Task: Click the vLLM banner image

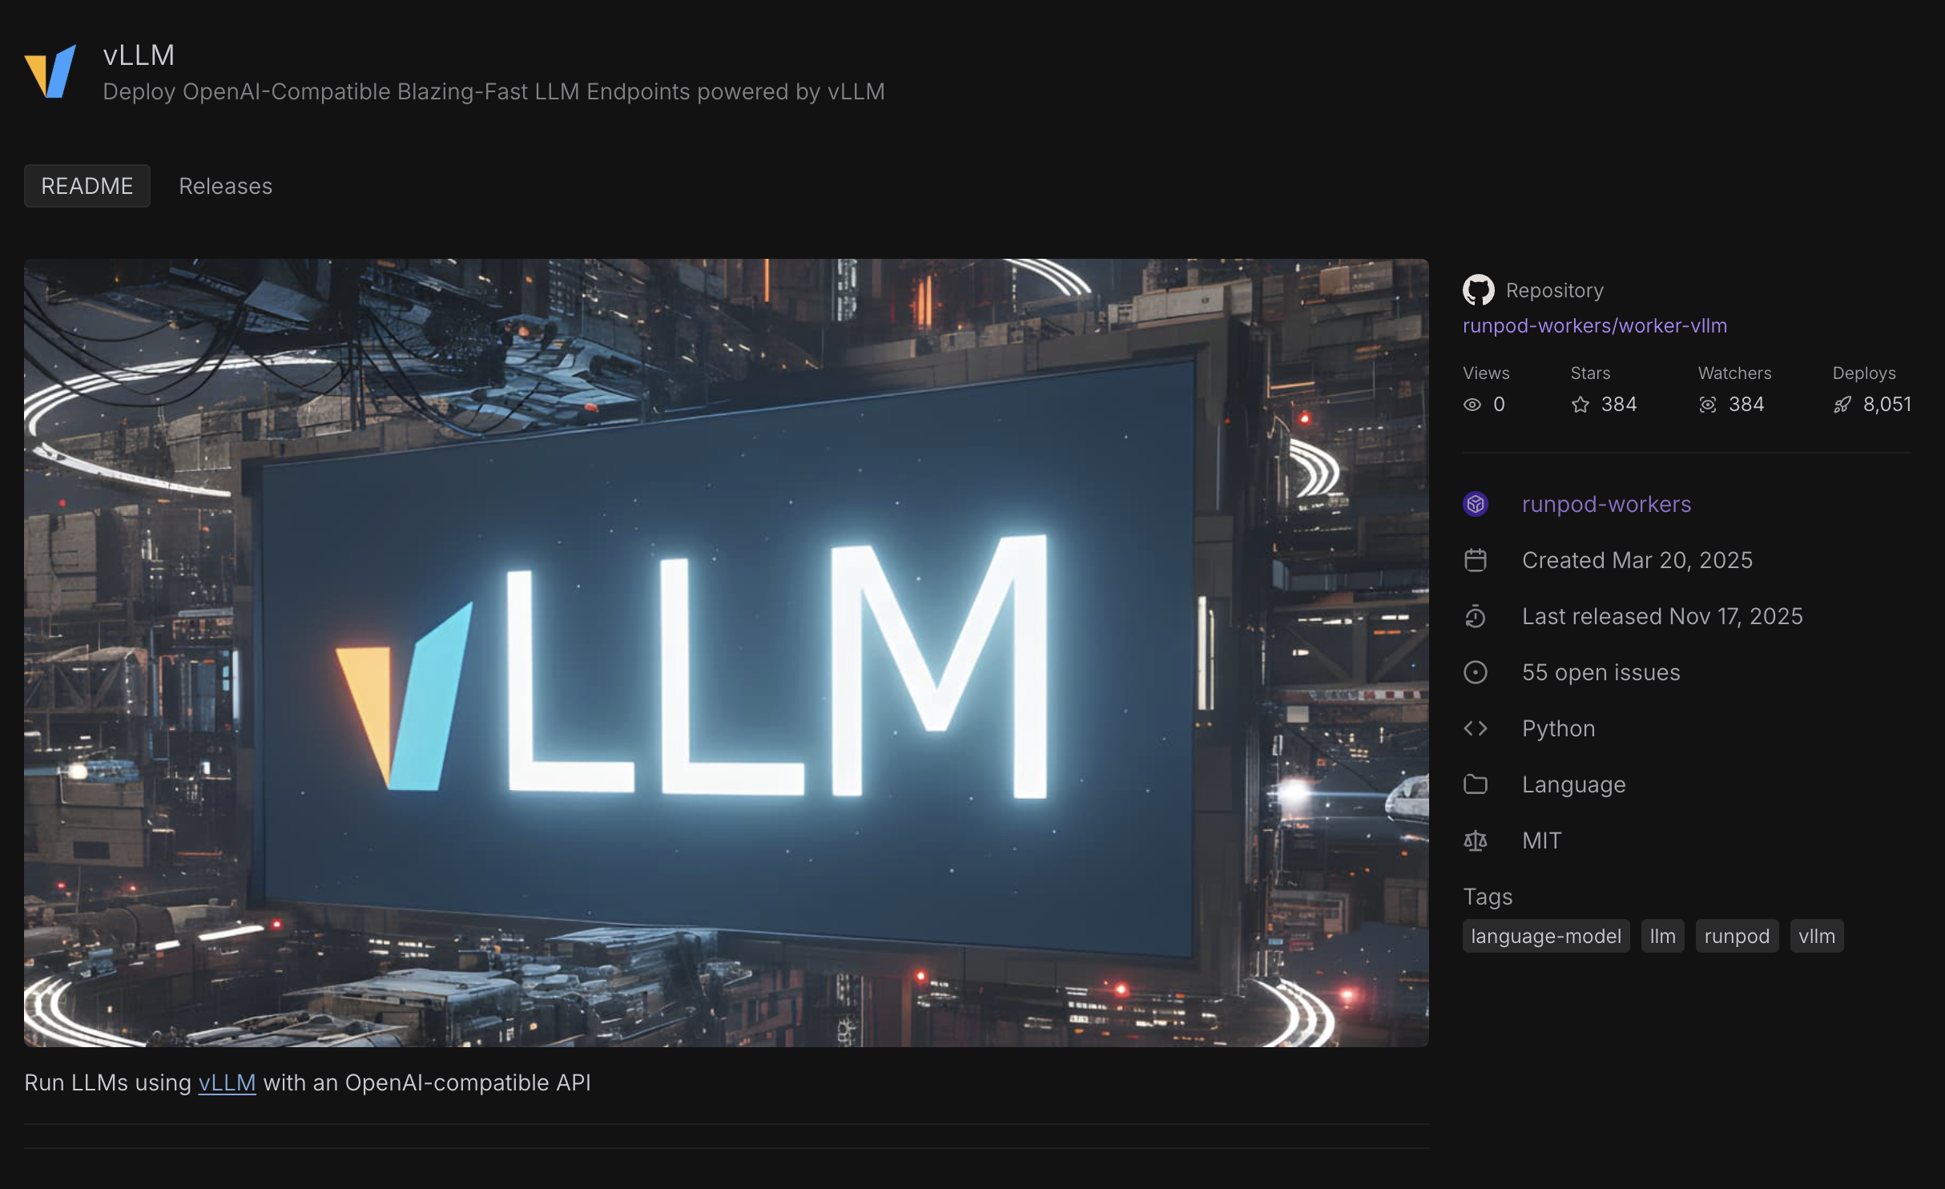Action: click(726, 652)
